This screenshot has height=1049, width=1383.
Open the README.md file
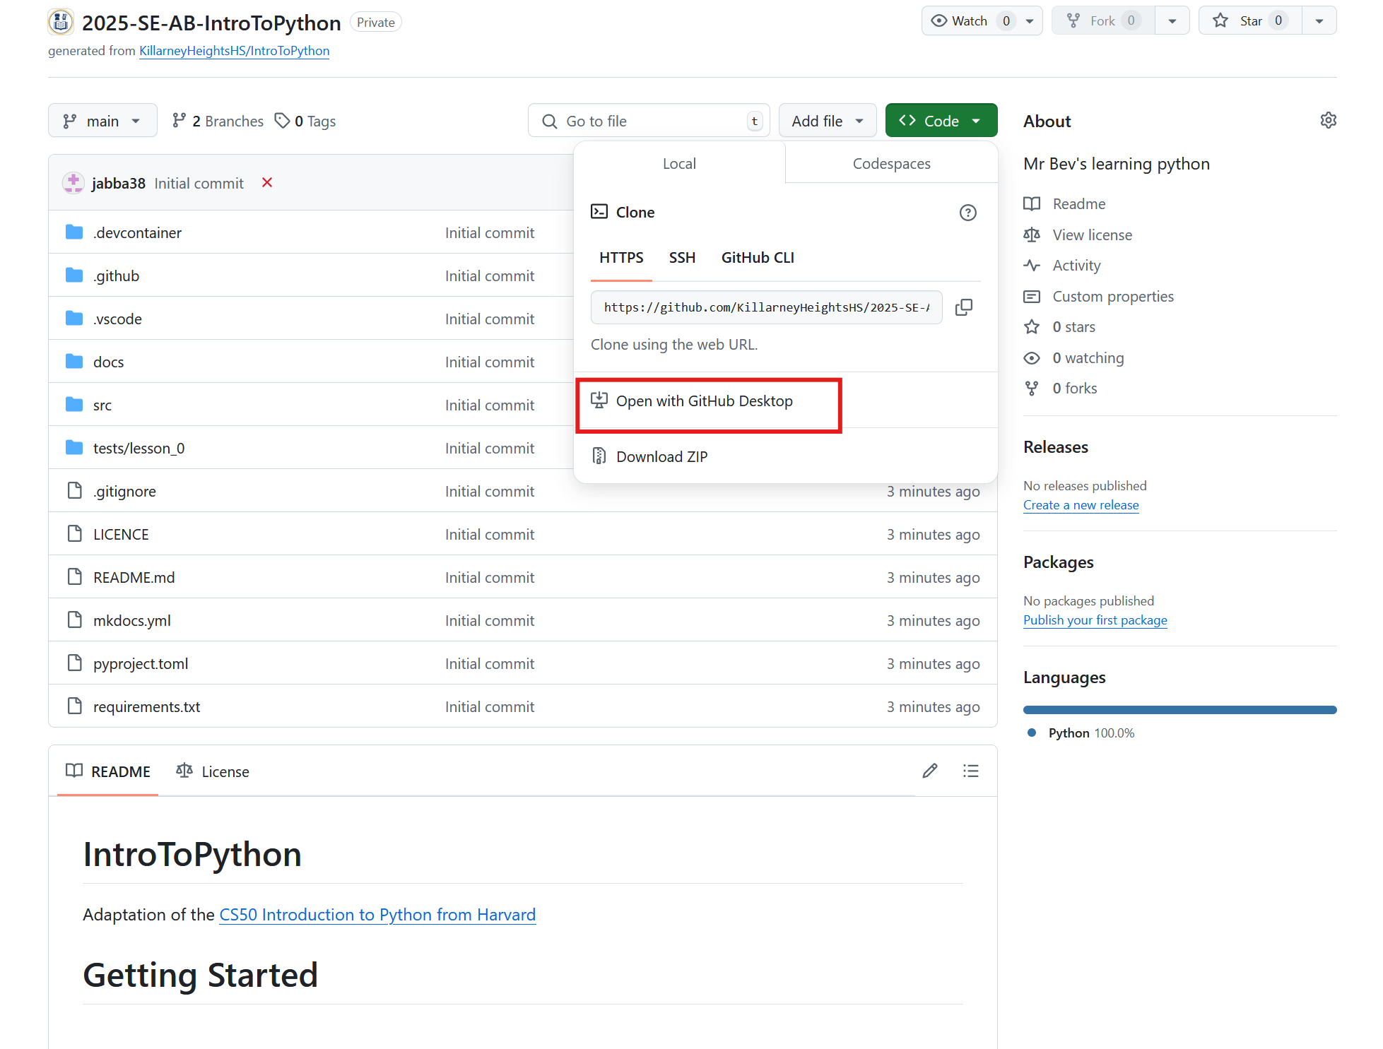[134, 577]
